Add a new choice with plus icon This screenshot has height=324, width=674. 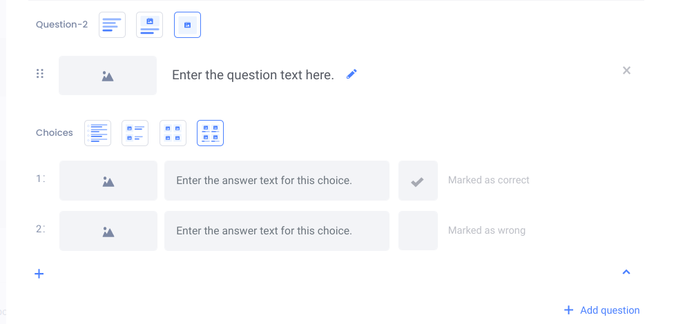(39, 274)
